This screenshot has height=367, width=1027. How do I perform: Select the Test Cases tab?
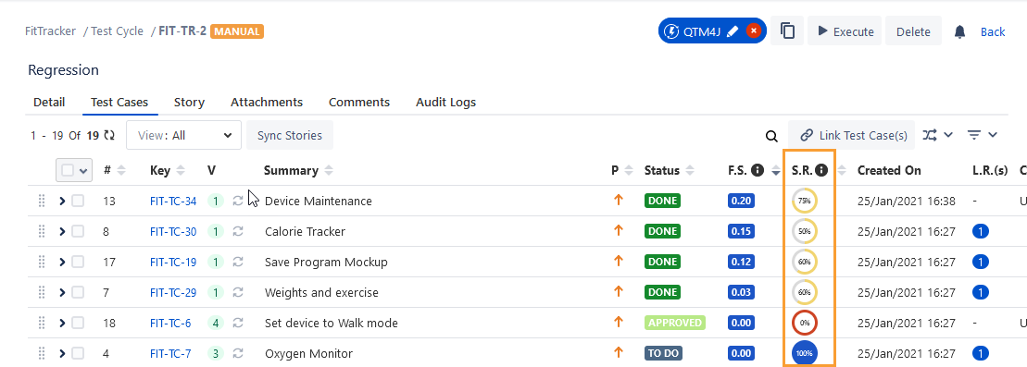coord(119,102)
